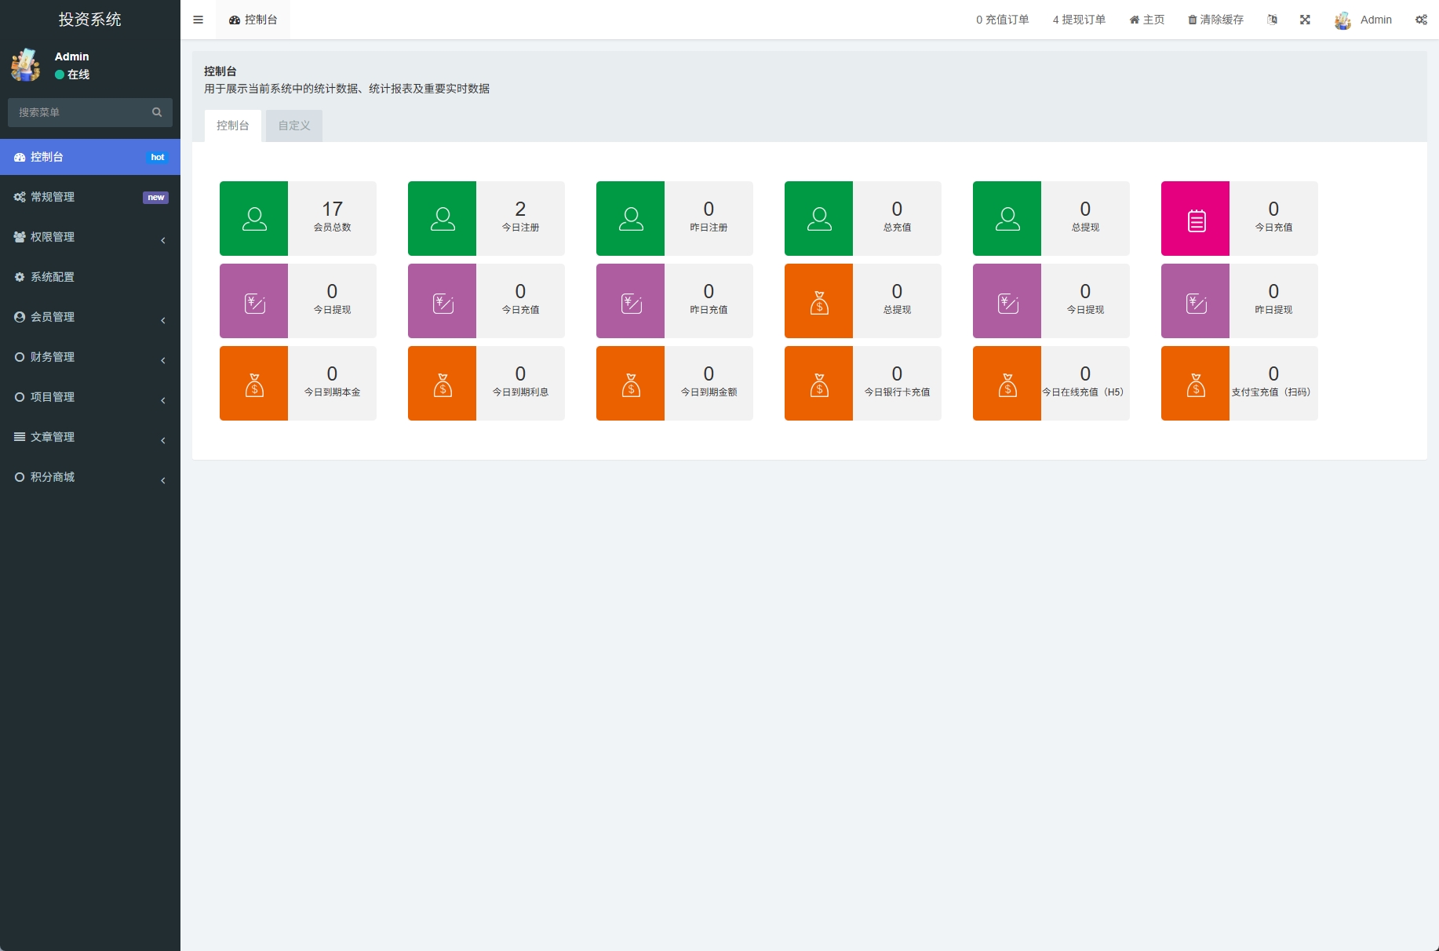Open the 提现订单 link in header

[1079, 20]
